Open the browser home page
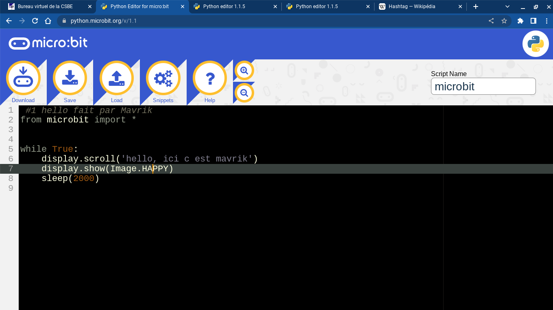The width and height of the screenshot is (553, 310). (x=48, y=21)
